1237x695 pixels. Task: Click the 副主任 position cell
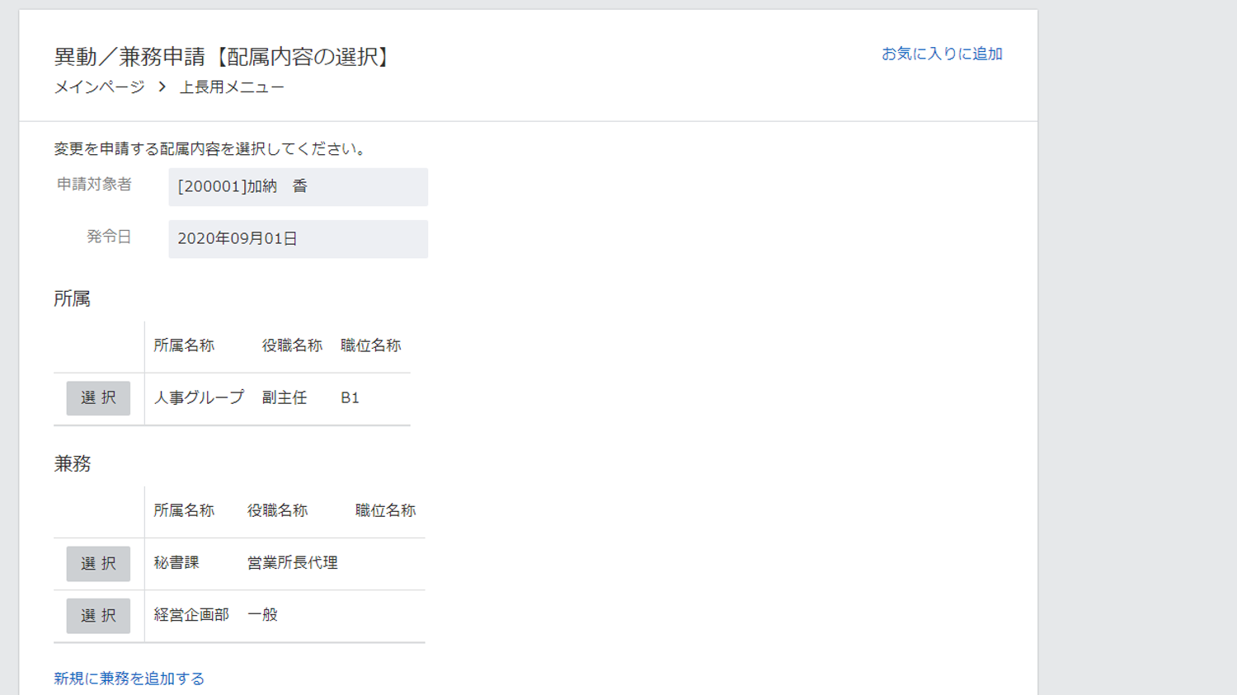pos(285,398)
